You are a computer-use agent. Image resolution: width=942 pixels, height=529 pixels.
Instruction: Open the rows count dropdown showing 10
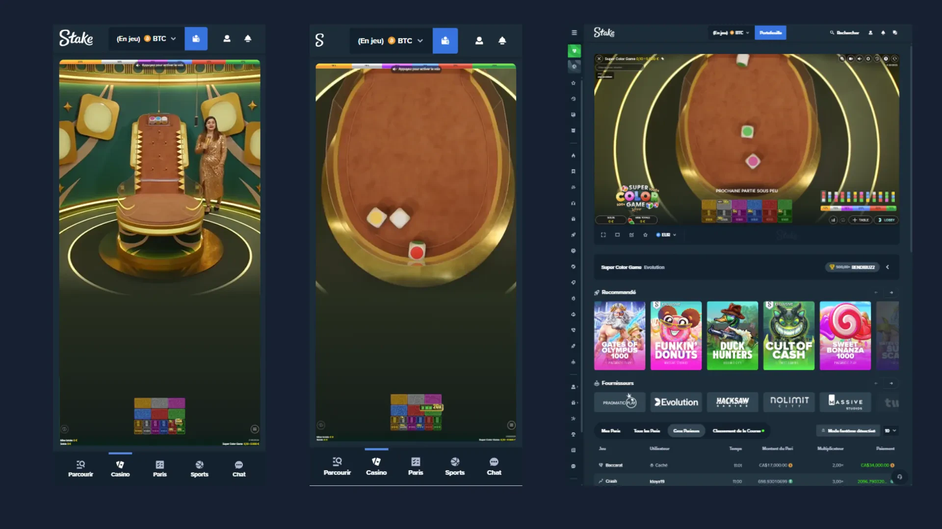[x=890, y=431]
